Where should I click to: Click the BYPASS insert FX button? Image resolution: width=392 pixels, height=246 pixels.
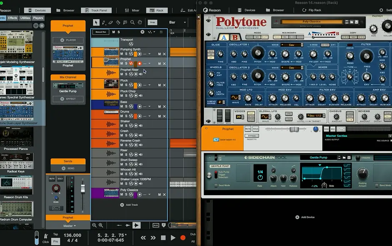252,136
